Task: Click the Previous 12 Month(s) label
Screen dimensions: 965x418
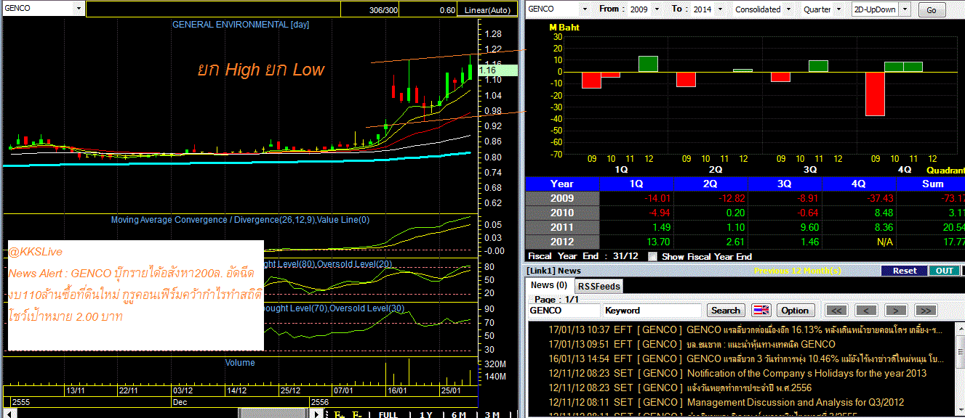Action: pyautogui.click(x=797, y=271)
